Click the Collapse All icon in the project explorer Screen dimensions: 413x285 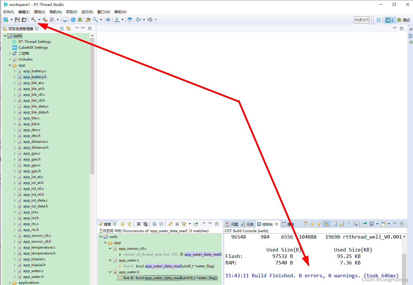click(62, 28)
